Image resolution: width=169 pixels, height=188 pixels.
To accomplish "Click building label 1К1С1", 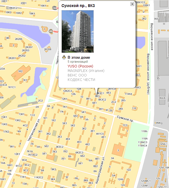I will [x=12, y=87].
